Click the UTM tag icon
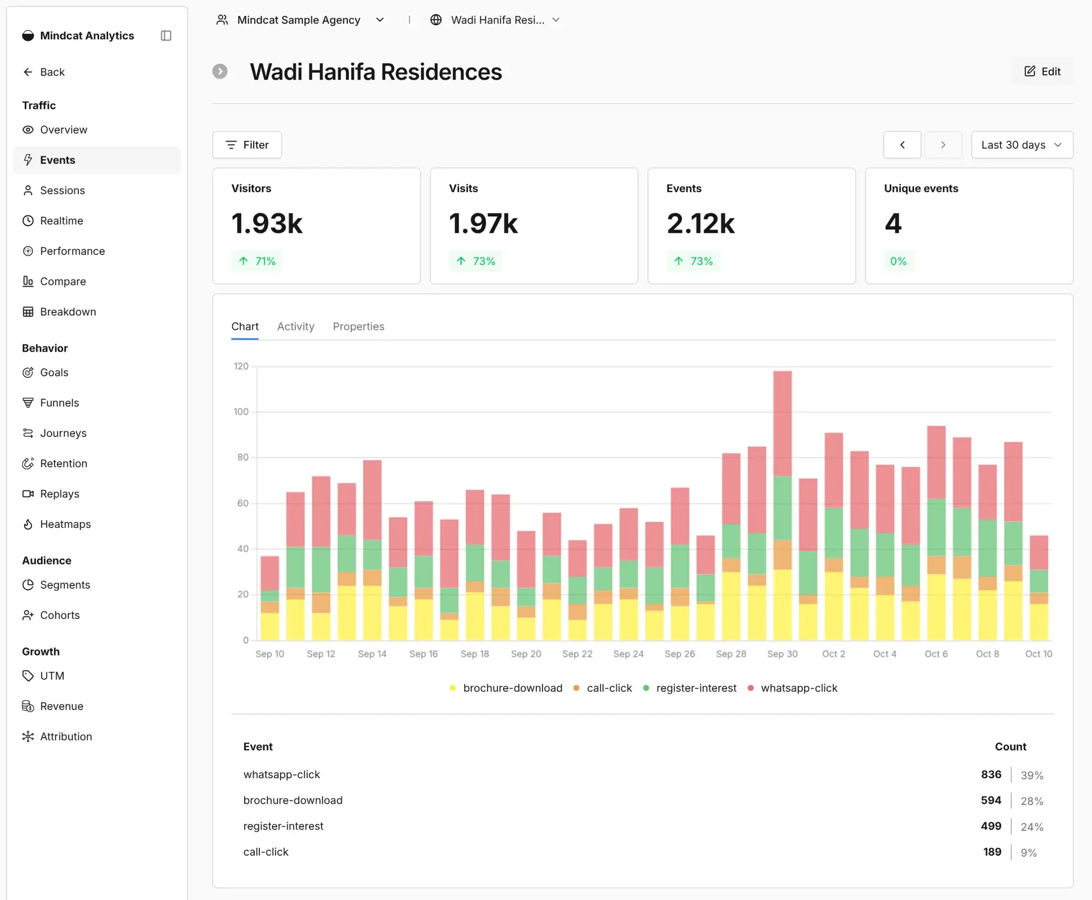 28,676
